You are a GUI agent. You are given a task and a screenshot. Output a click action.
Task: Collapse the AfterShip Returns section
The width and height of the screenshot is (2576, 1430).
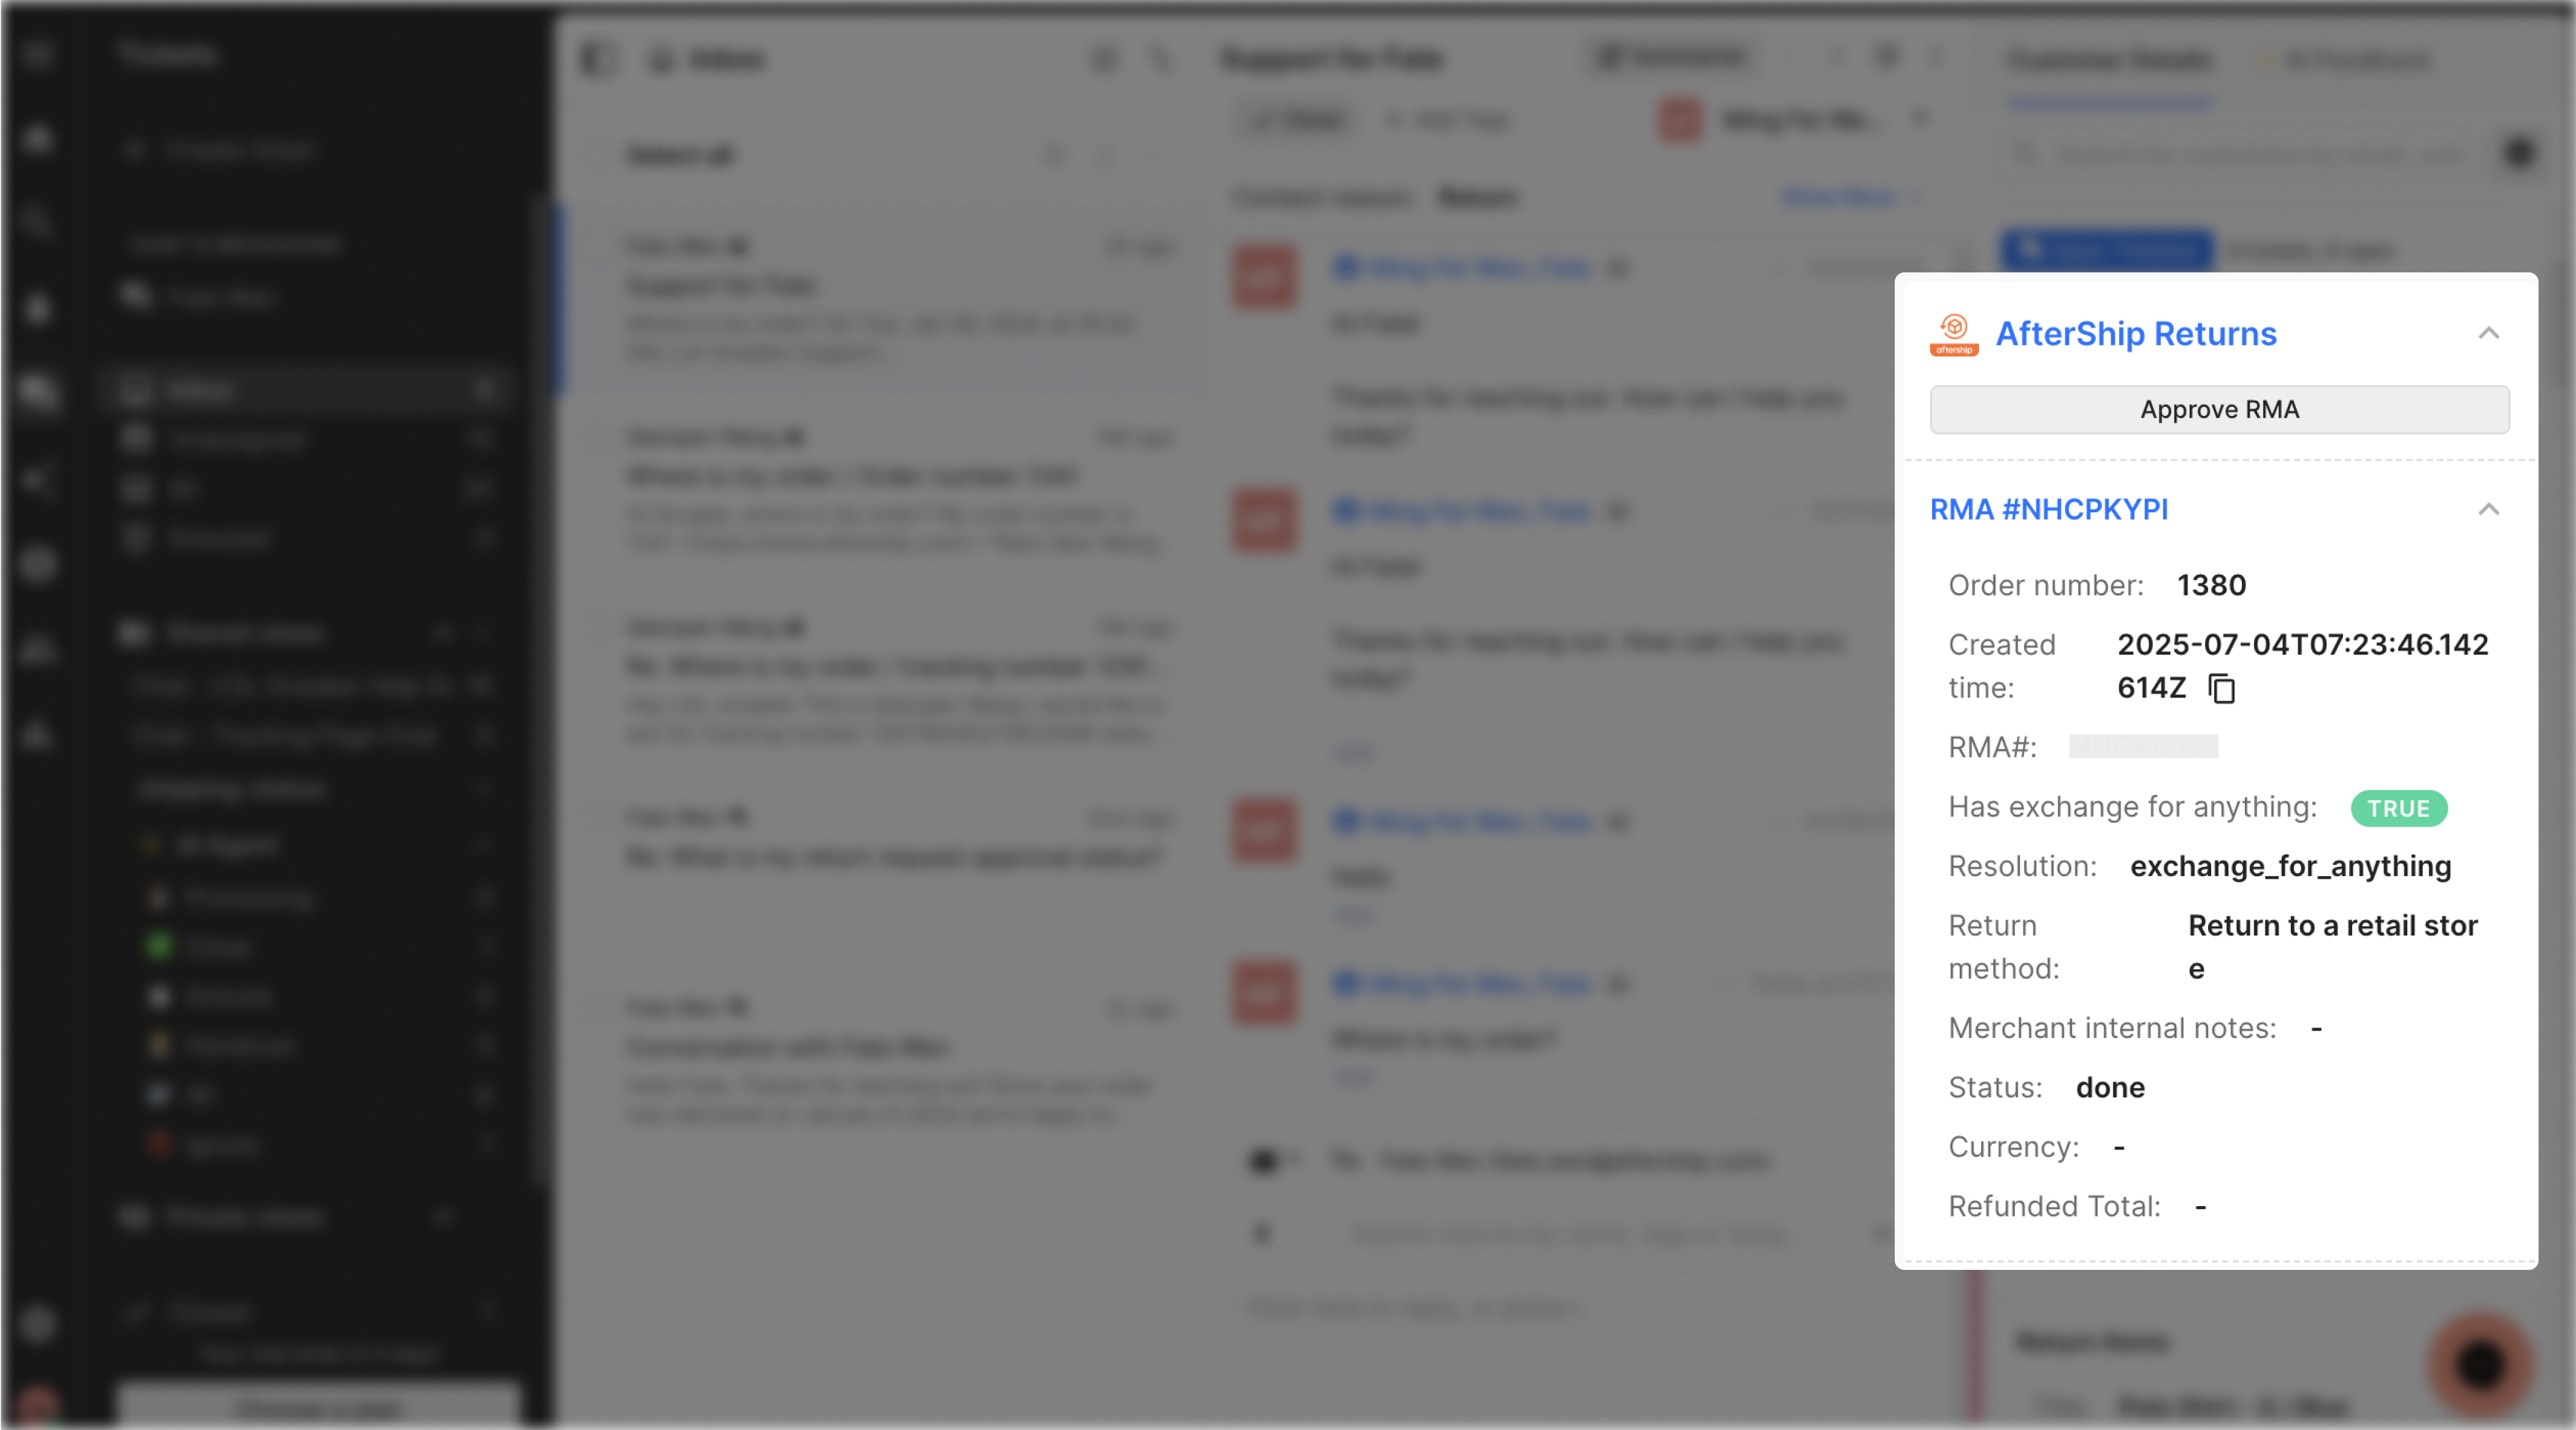click(2489, 334)
